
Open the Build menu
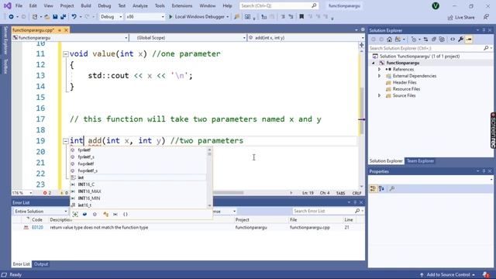coord(86,5)
